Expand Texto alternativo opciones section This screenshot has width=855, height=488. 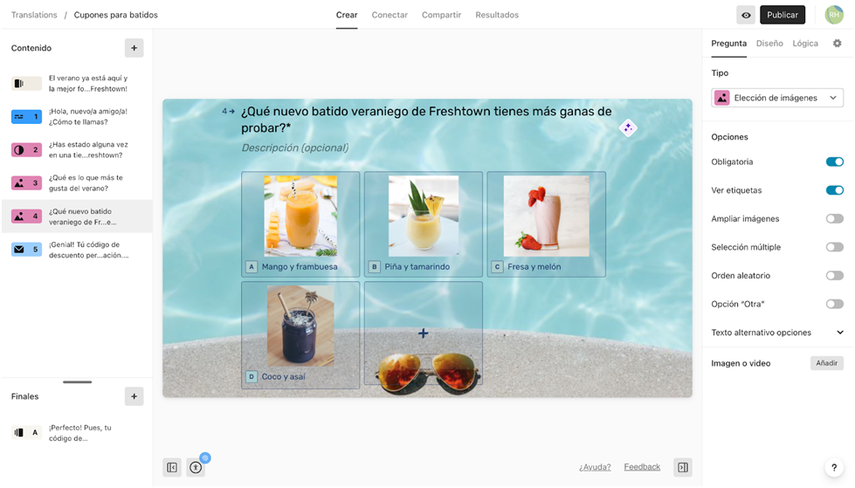[777, 333]
